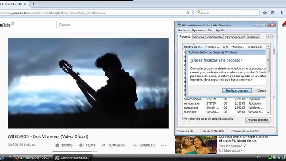Image resolution: width=286 pixels, height=161 pixels.
Task: Open the Corazón Serrano video thumbnail
Action: tap(196, 144)
